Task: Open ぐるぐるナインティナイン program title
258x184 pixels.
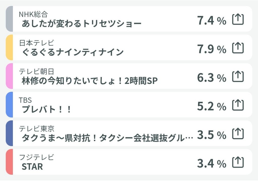Action: click(73, 52)
